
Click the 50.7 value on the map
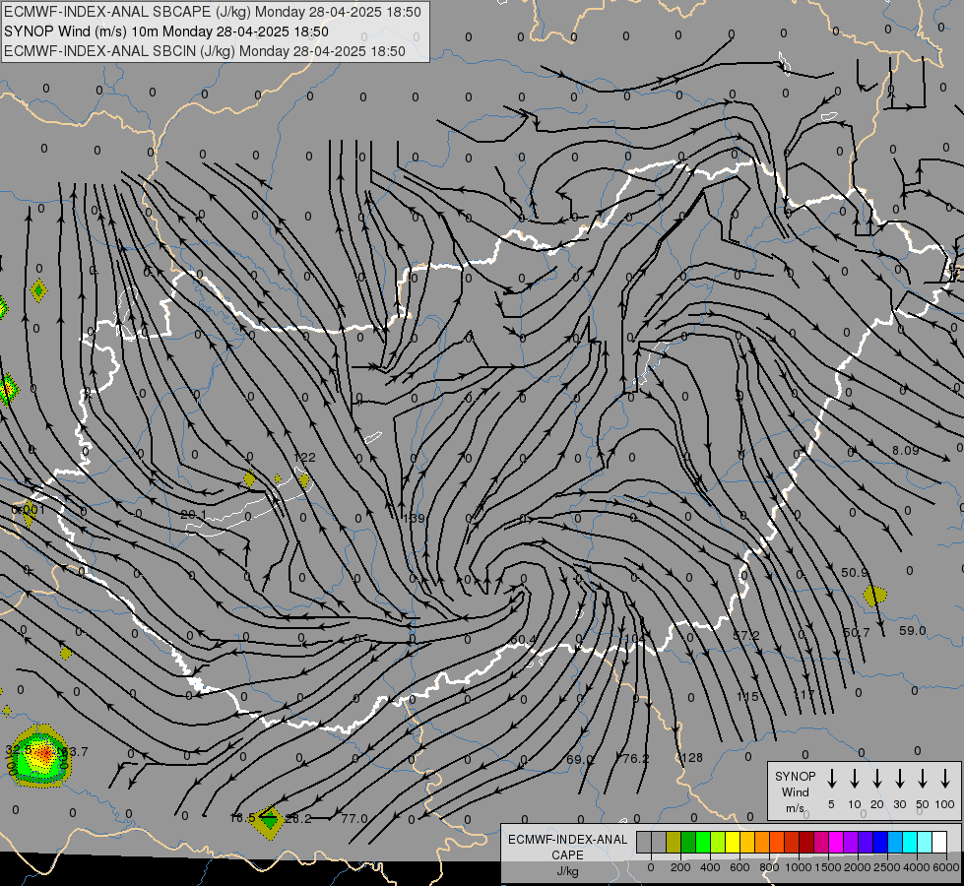[857, 632]
